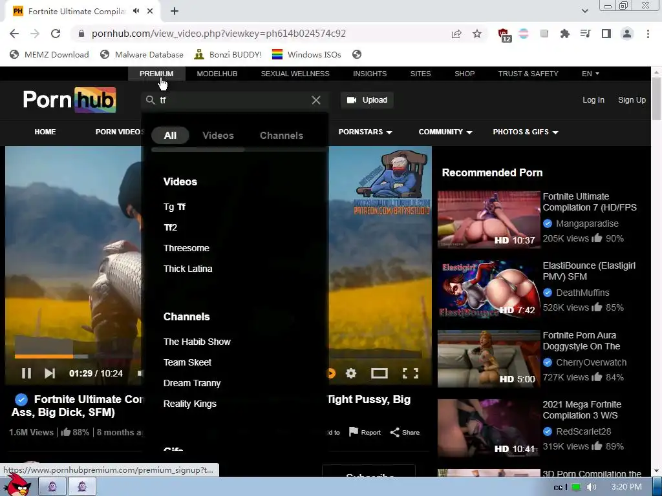Screen dimensions: 662x496
Task: Toggle the orange autoplay icon in player
Action: [331, 373]
